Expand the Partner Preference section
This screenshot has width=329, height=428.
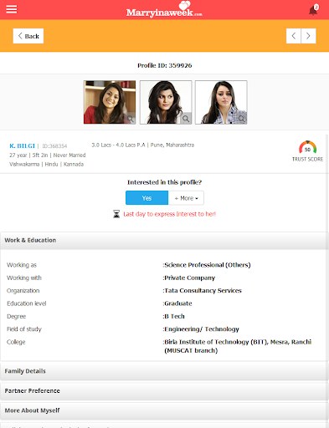[x=164, y=390]
